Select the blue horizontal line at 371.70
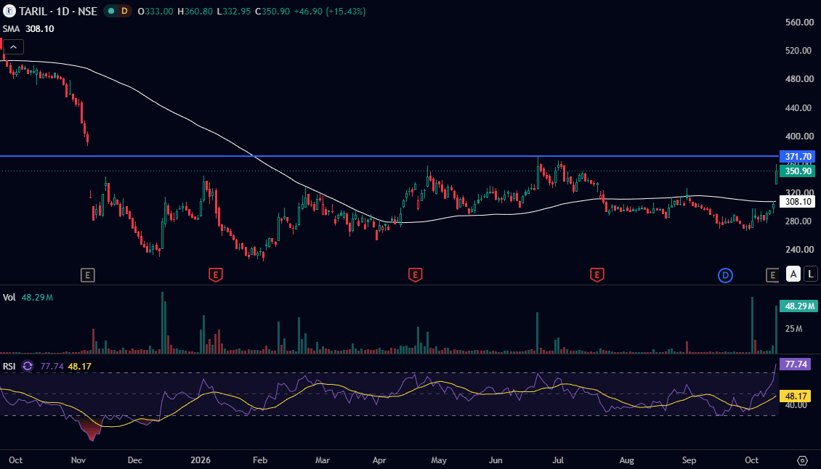821x469 pixels. tap(389, 156)
